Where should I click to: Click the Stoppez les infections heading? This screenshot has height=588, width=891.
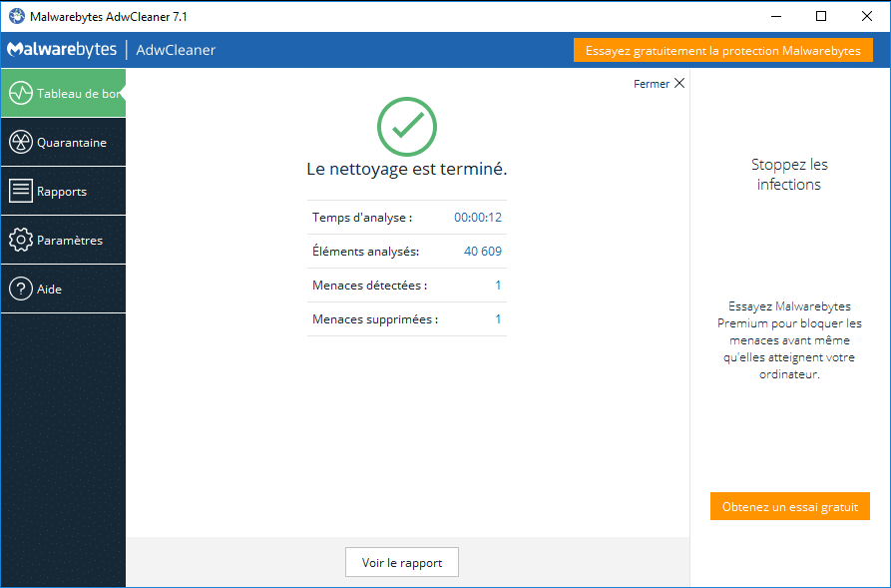(789, 174)
